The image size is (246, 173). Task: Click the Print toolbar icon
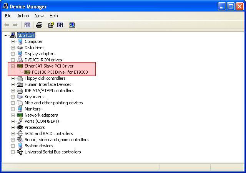tap(39, 25)
